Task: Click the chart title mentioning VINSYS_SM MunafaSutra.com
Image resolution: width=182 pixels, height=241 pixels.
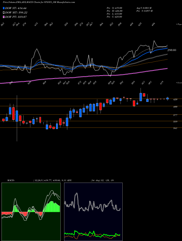Action: pyautogui.click(x=39, y=2)
